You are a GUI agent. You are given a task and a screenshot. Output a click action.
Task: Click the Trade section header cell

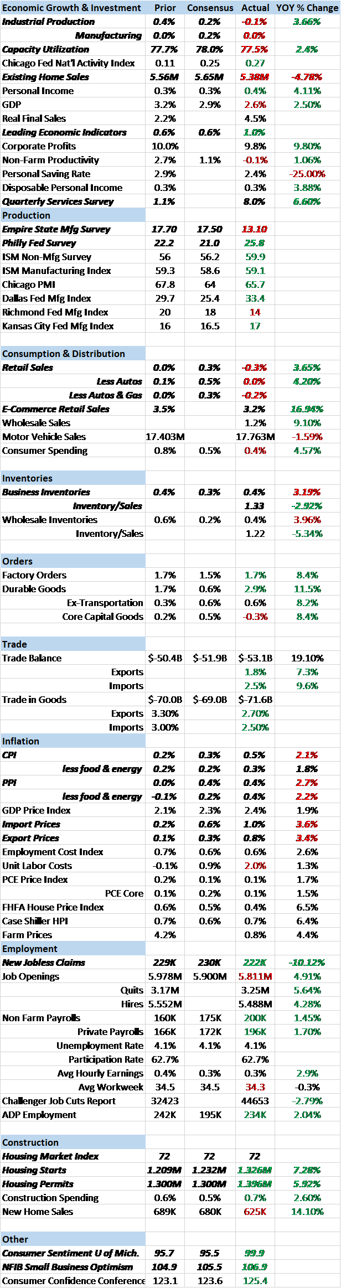pyautogui.click(x=73, y=644)
